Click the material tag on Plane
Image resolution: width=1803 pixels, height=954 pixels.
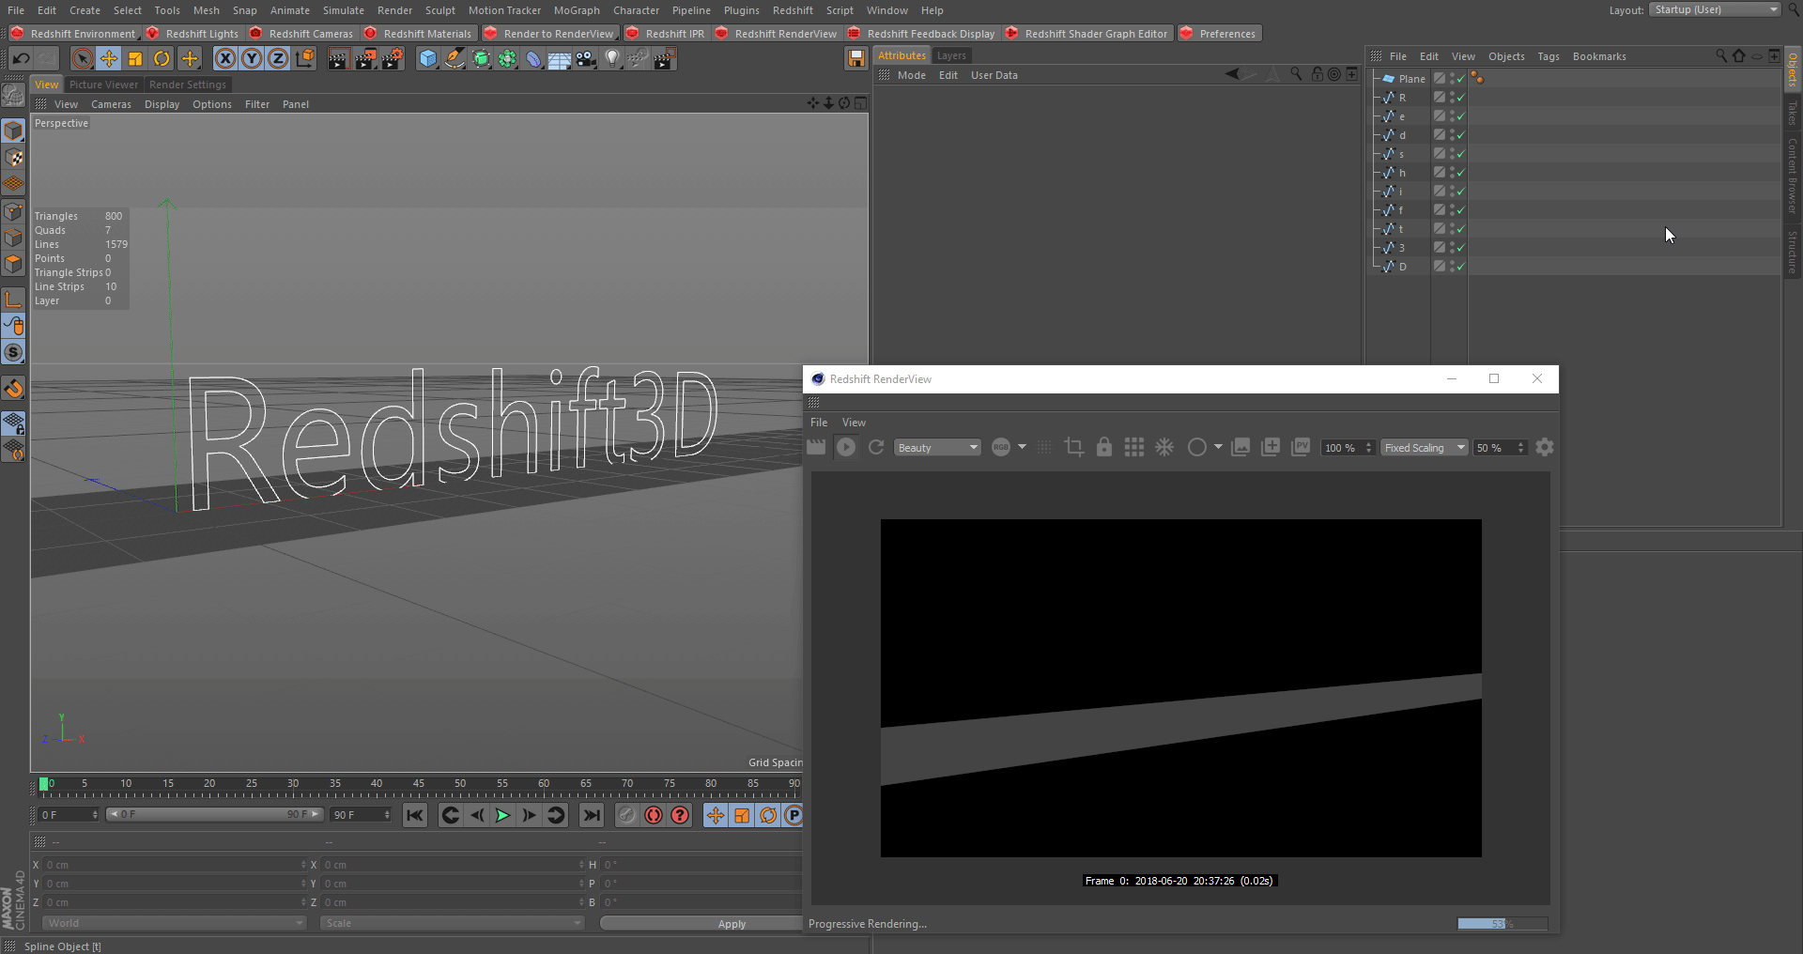(1477, 78)
